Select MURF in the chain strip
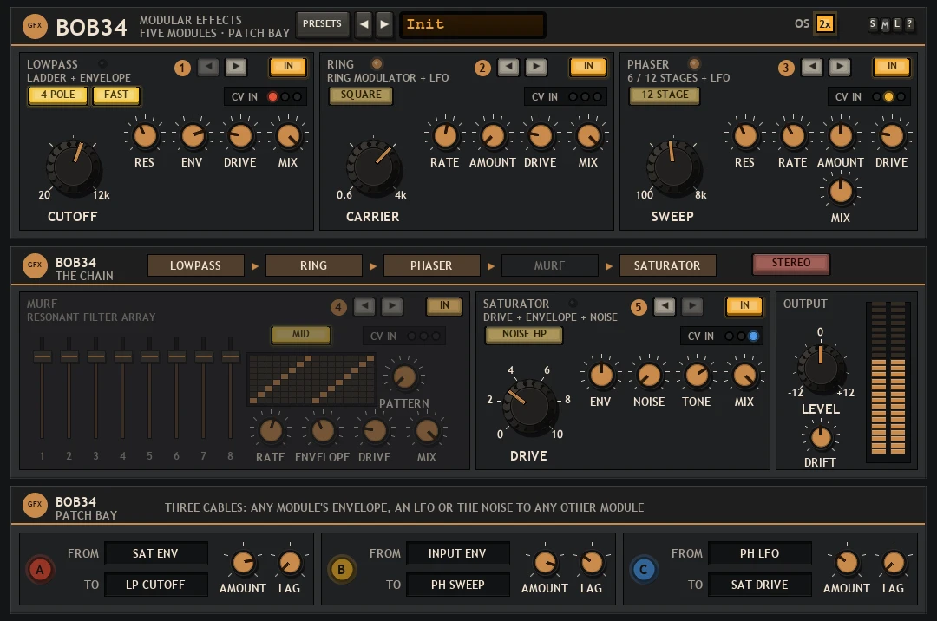This screenshot has height=621, width=937. point(550,265)
